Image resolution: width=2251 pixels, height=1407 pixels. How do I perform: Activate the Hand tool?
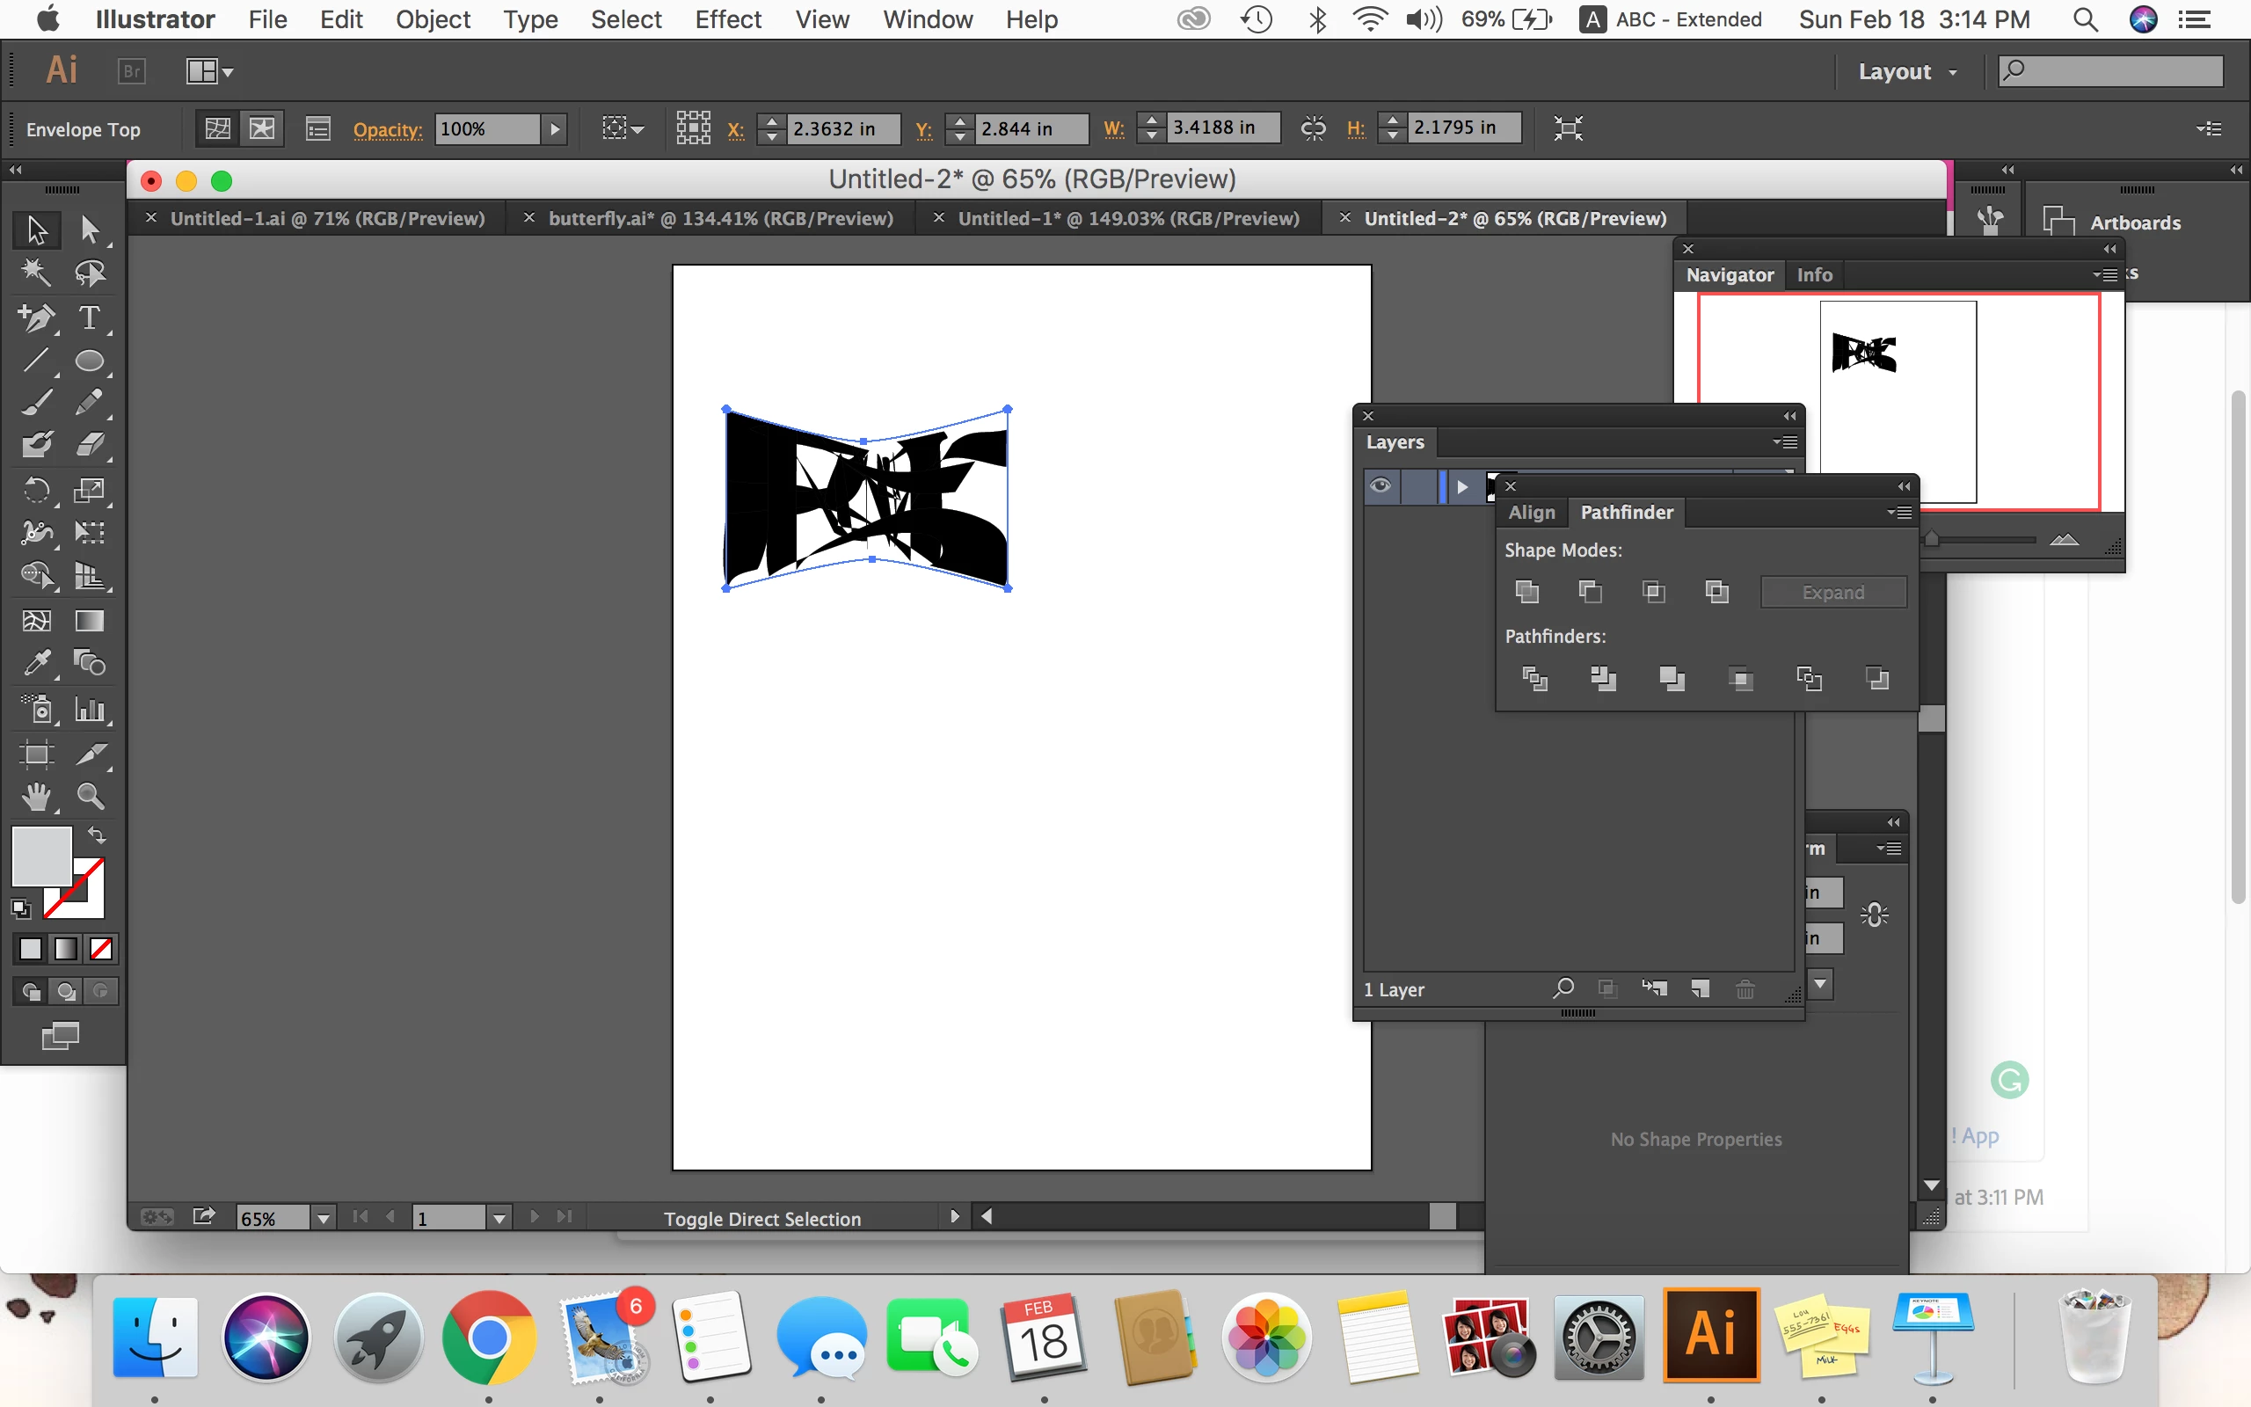coord(36,797)
